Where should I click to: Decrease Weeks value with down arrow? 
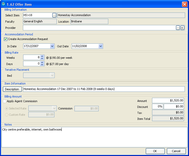click(x=42, y=59)
